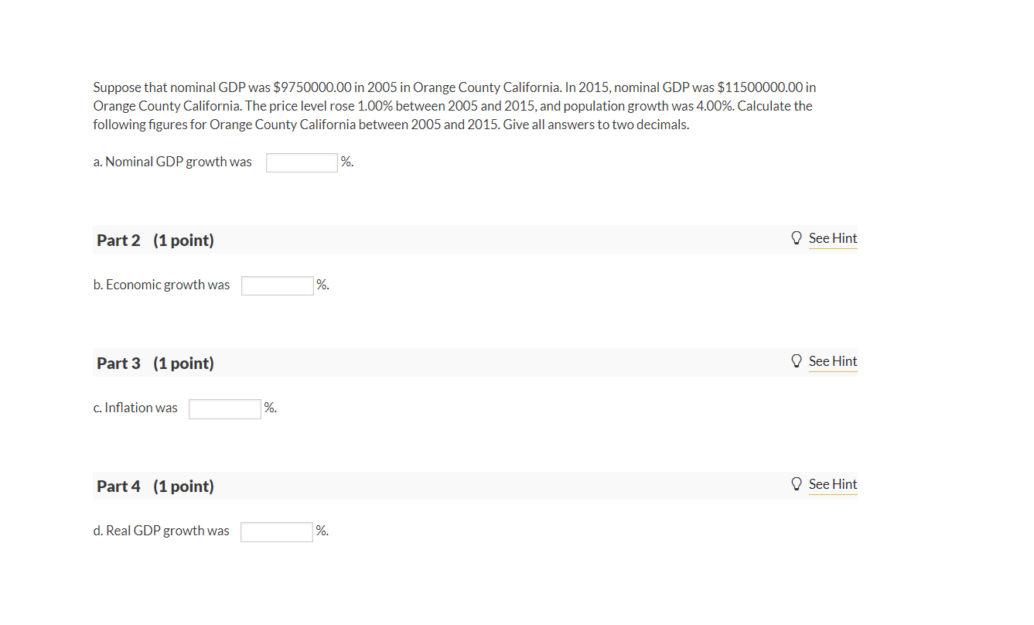Open See Hint for Part 3
The height and width of the screenshot is (625, 1034).
[x=833, y=361]
